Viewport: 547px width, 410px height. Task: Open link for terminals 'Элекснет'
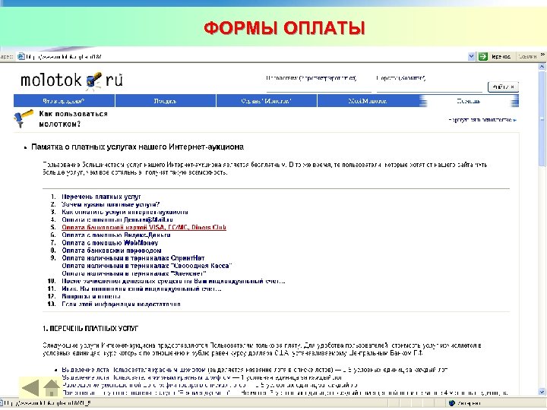click(134, 273)
